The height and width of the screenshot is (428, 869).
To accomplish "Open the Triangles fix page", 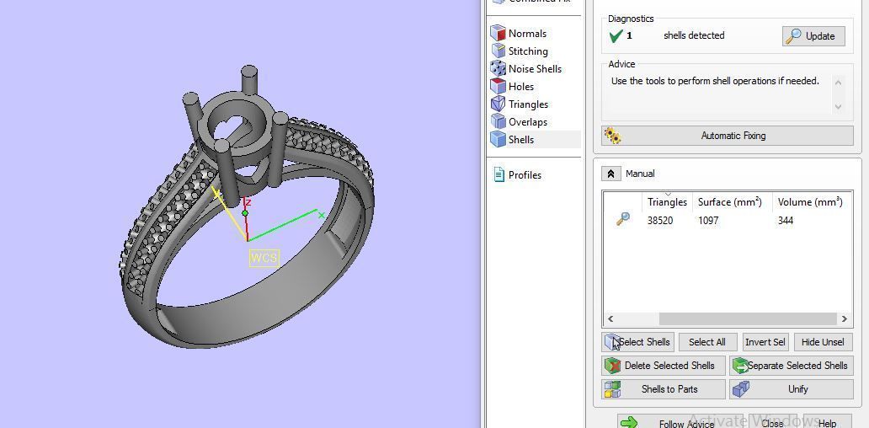I will [x=520, y=104].
